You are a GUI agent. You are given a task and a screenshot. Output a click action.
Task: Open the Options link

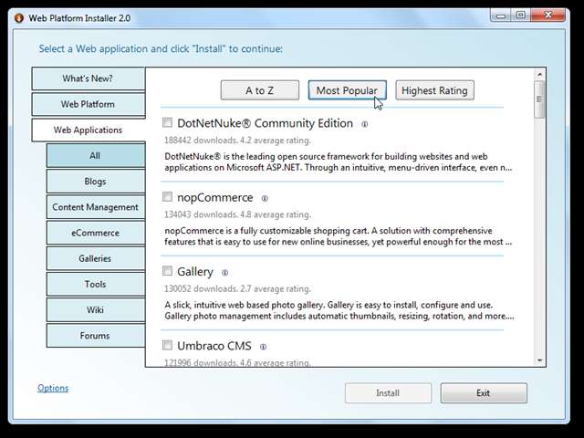pos(53,388)
